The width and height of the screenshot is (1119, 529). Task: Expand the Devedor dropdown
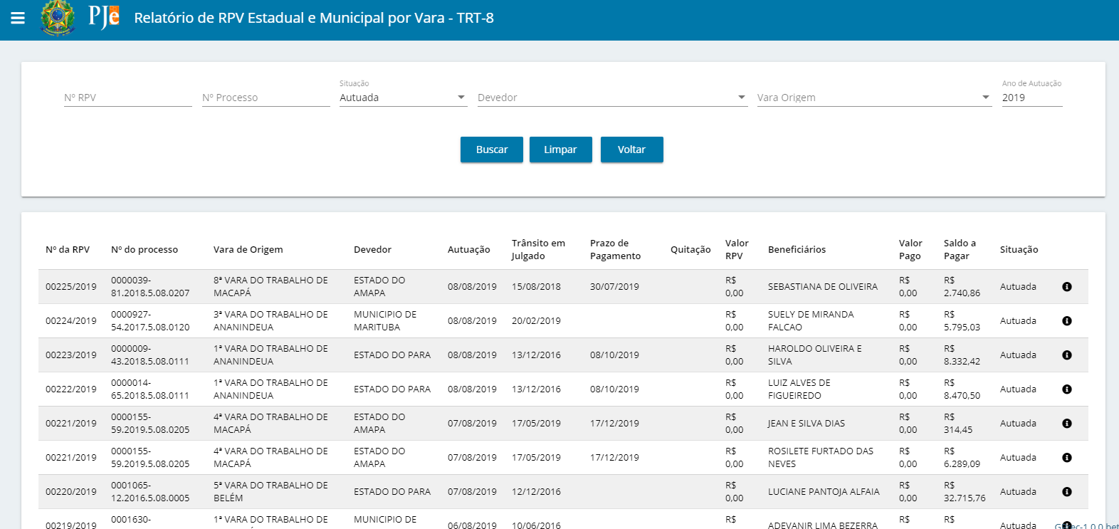click(612, 98)
